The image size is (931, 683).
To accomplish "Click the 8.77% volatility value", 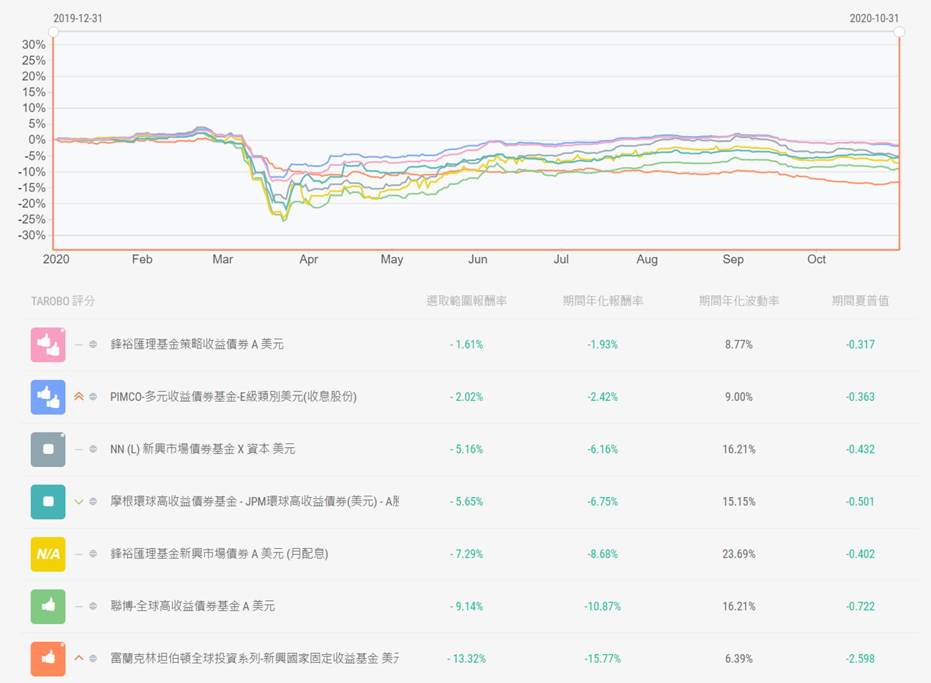I will pos(739,345).
